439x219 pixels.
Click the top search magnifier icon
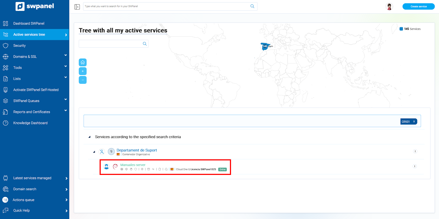tap(252, 6)
